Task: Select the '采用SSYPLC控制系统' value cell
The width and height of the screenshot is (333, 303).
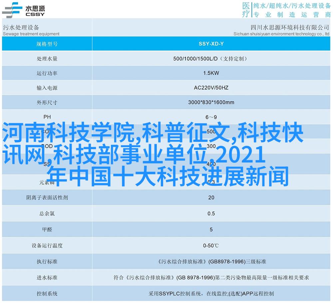Action: [x=211, y=294]
